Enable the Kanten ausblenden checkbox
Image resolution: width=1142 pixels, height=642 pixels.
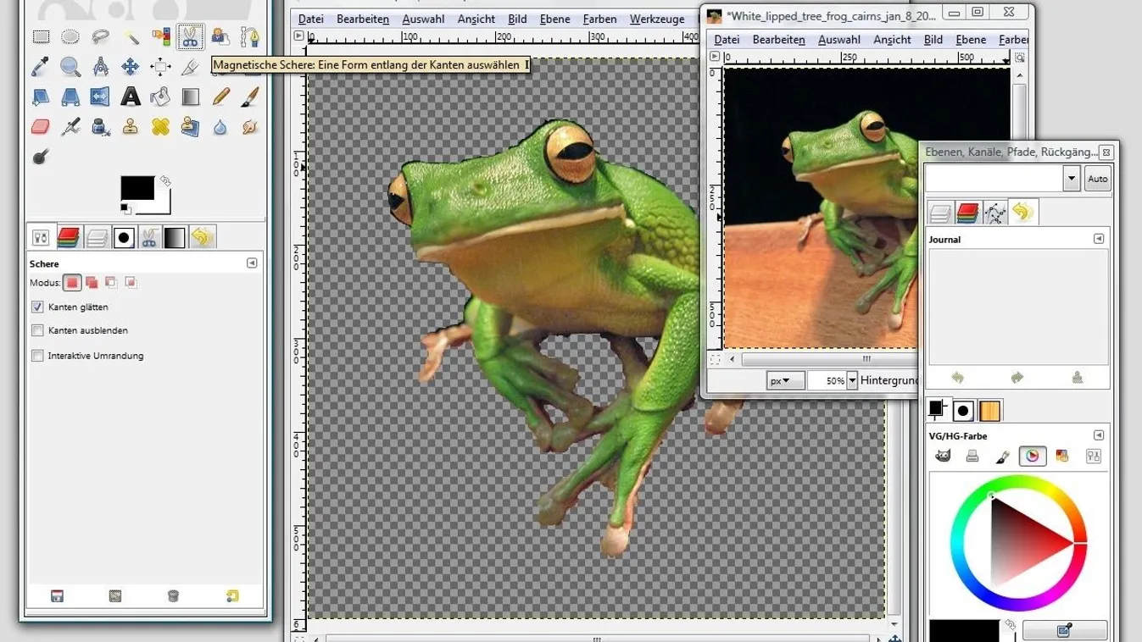[37, 330]
